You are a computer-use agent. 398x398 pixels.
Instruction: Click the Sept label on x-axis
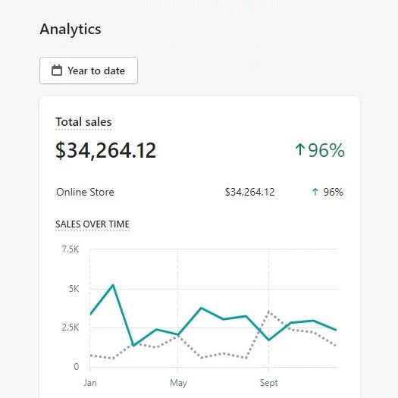pos(269,383)
